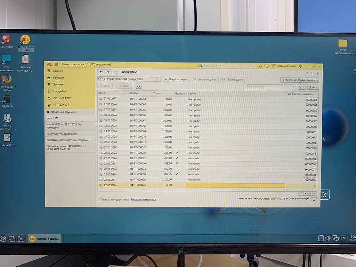Image resolution: width=356 pixels, height=267 pixels.
Task: Add Чеки ККМ to favorites star
Action: click(x=116, y=72)
